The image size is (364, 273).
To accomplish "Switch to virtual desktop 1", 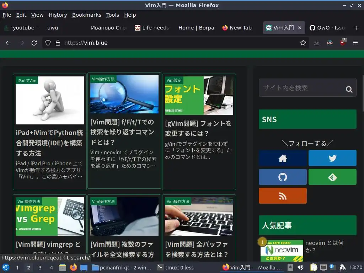I will pos(17,268).
